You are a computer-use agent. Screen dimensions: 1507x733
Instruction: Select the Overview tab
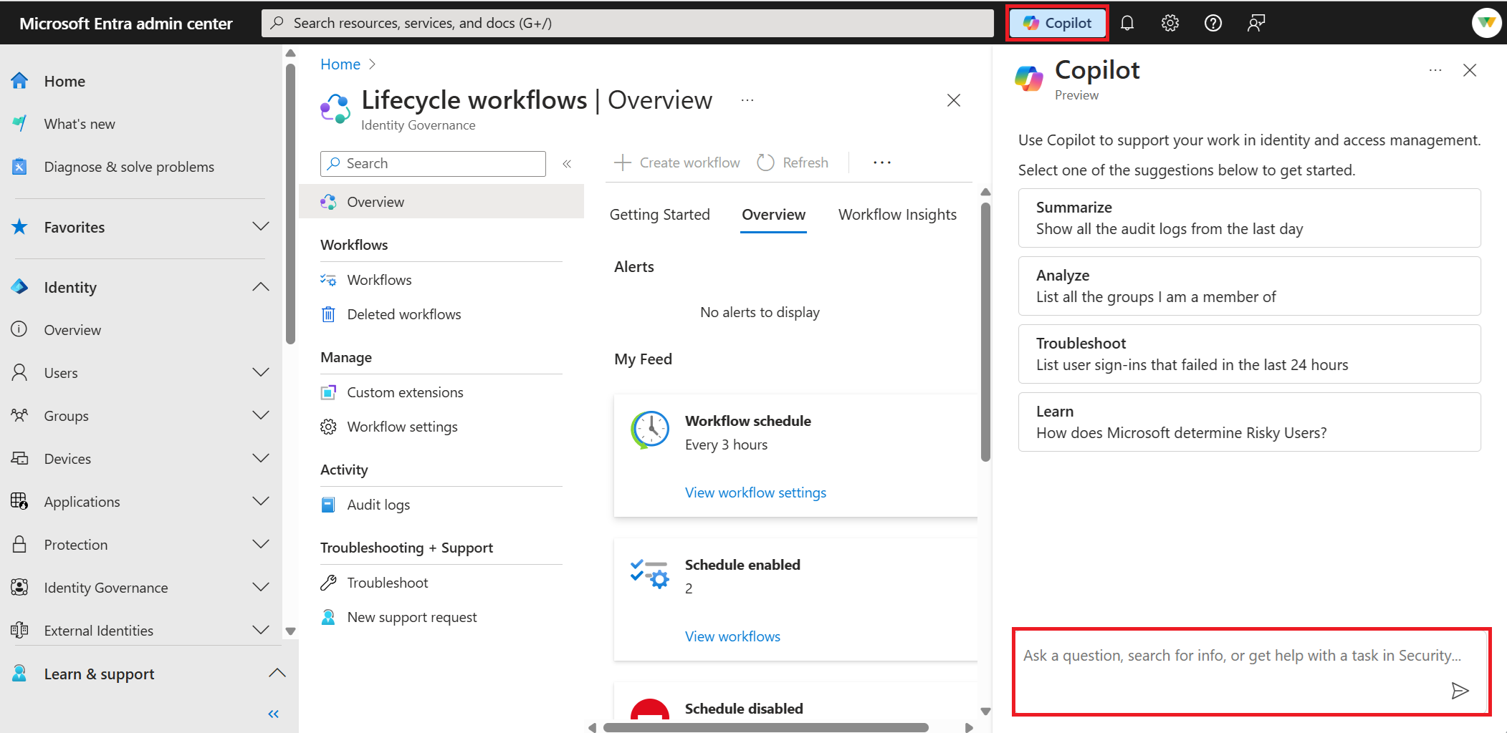[x=773, y=215]
